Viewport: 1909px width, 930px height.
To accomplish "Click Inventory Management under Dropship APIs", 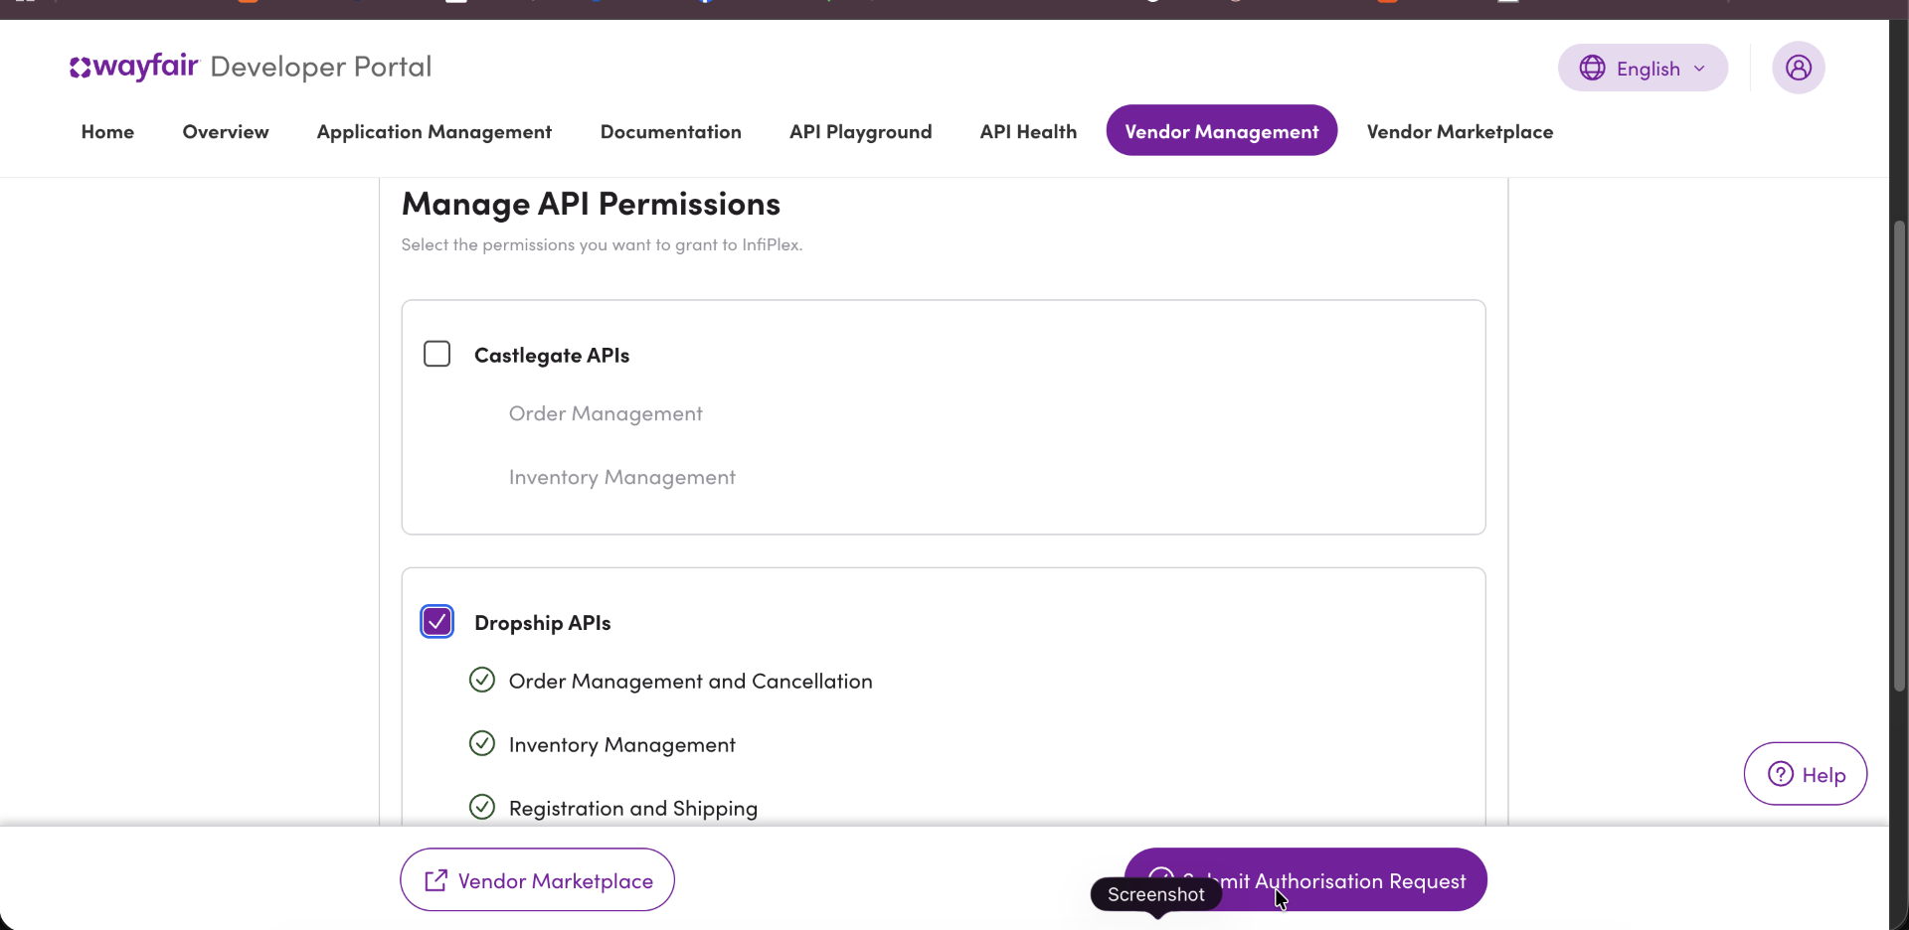I will [x=622, y=744].
